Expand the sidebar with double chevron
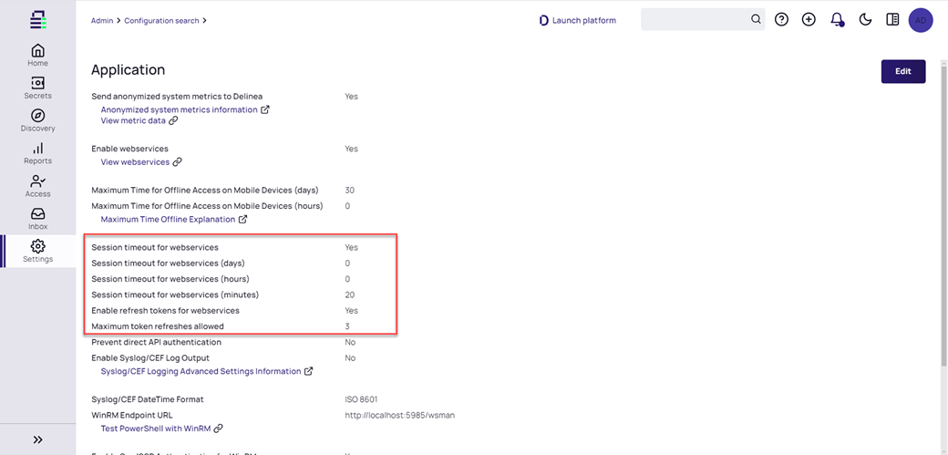 point(37,439)
